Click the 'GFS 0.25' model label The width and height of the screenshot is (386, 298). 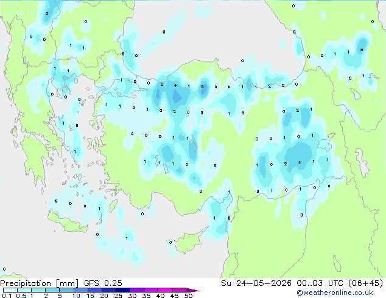tap(103, 283)
